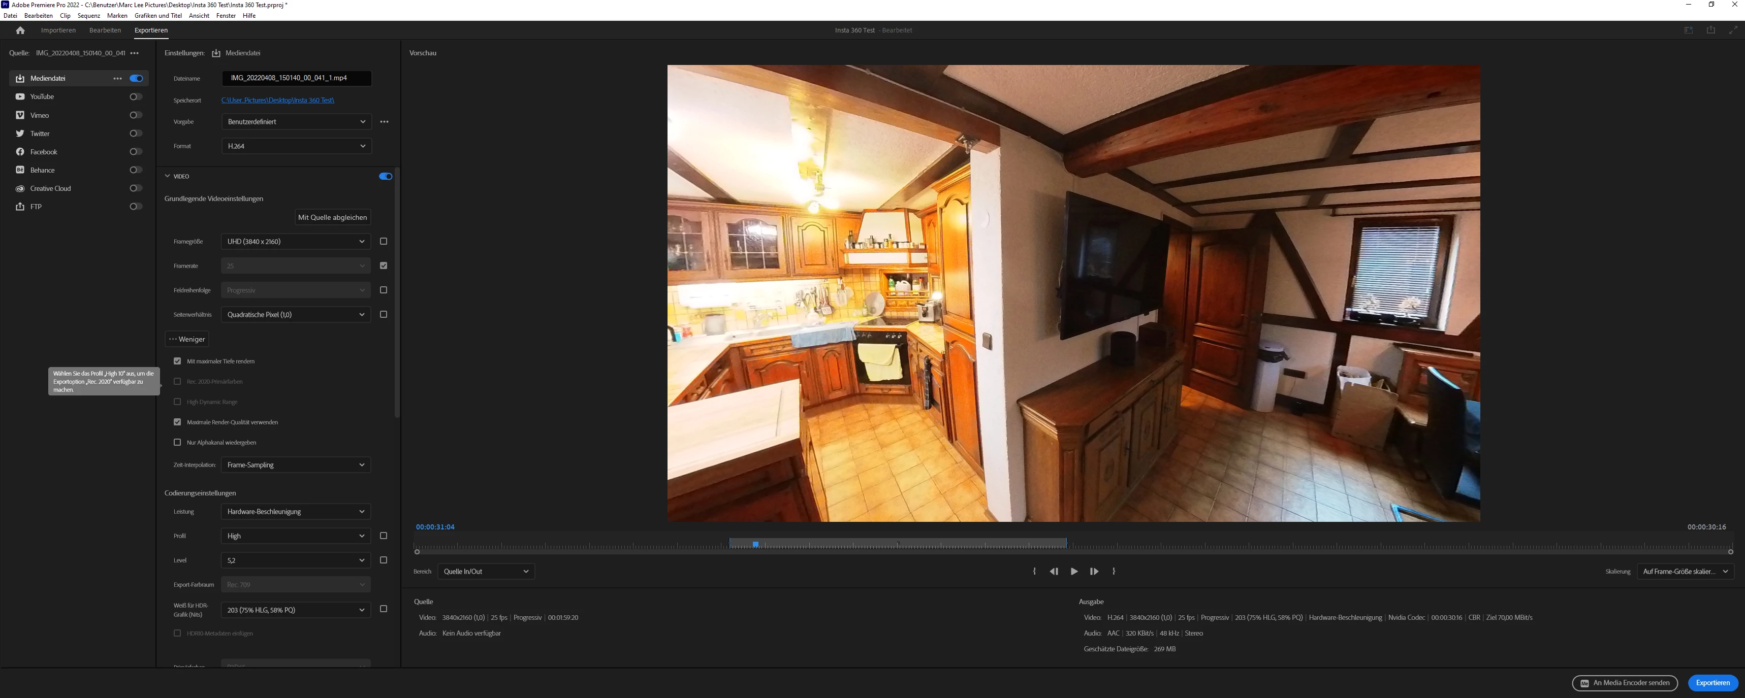Click the play button under preview
Viewport: 1745px width, 698px height.
pos(1074,572)
